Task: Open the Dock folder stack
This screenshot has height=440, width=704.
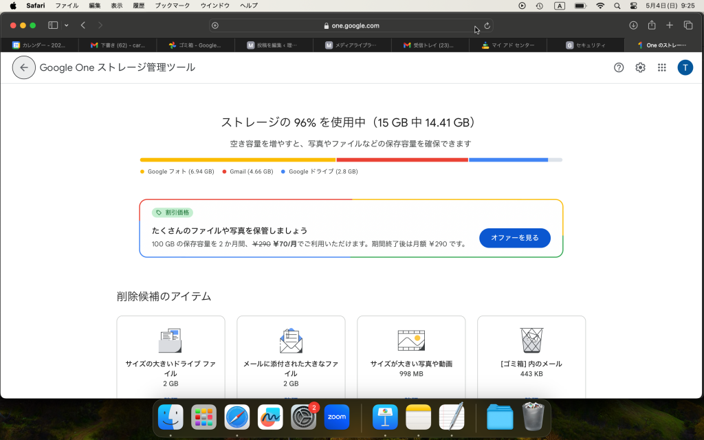Action: point(500,417)
